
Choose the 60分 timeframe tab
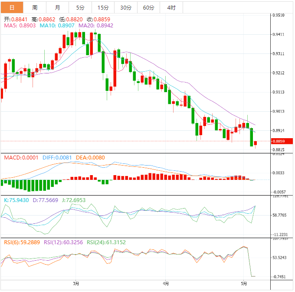148,7
